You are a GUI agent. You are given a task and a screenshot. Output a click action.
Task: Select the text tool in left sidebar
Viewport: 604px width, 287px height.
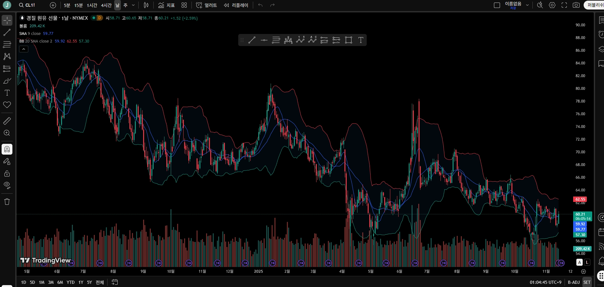coord(7,93)
